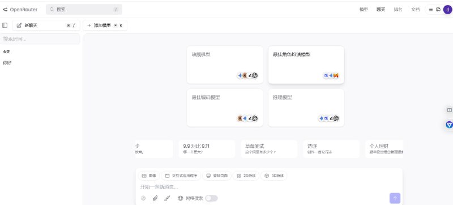Screen dimensions: 453x205
Task: Select the 最佳编码模型 card
Action: (x=225, y=108)
